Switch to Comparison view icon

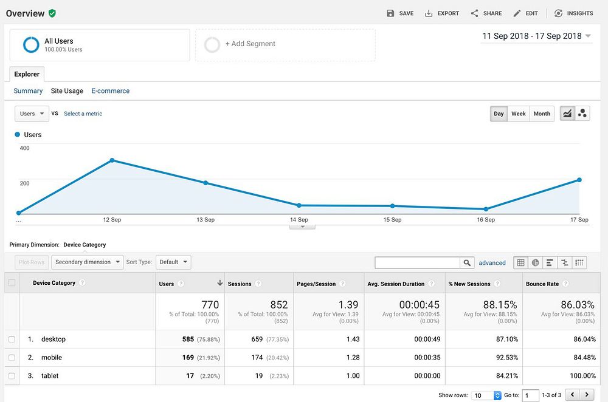(565, 262)
